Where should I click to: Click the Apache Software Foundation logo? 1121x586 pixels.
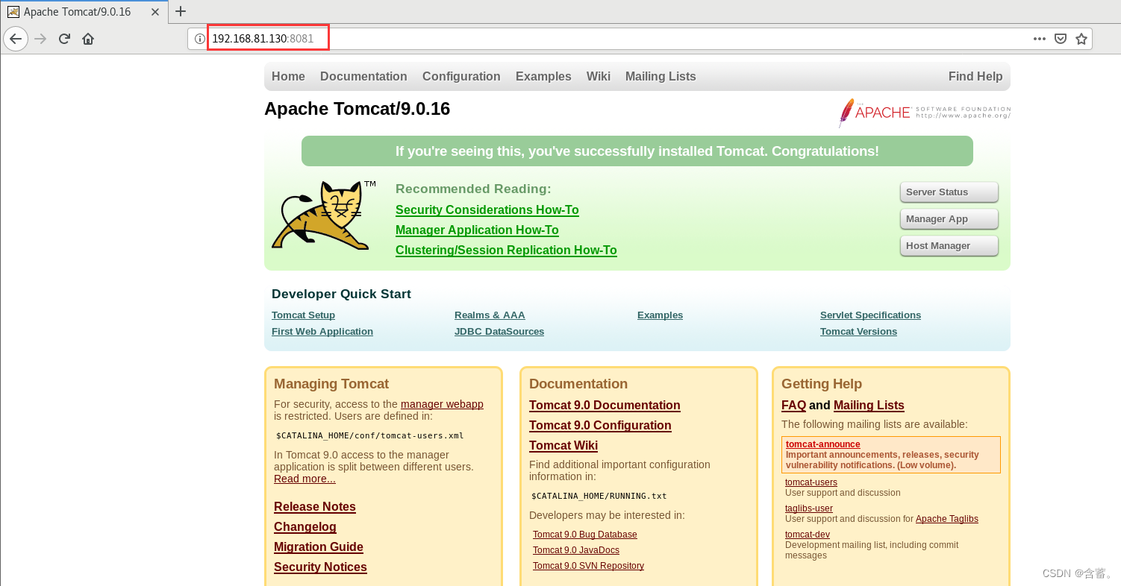925,113
